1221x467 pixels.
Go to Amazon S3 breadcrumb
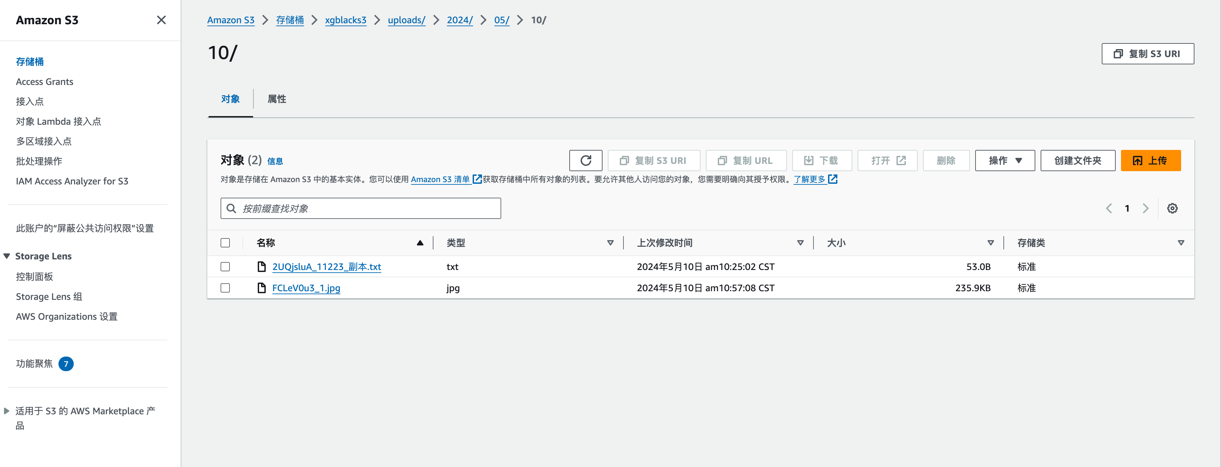(231, 20)
